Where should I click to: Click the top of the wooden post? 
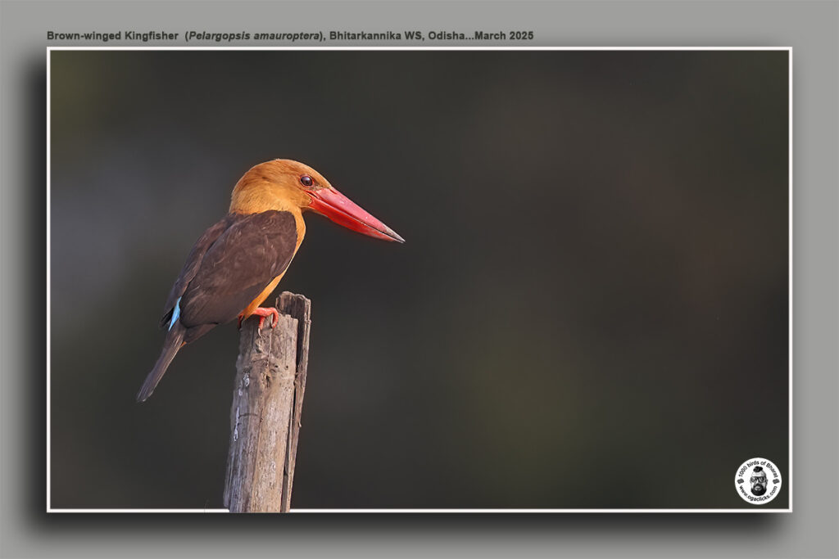click(x=293, y=300)
